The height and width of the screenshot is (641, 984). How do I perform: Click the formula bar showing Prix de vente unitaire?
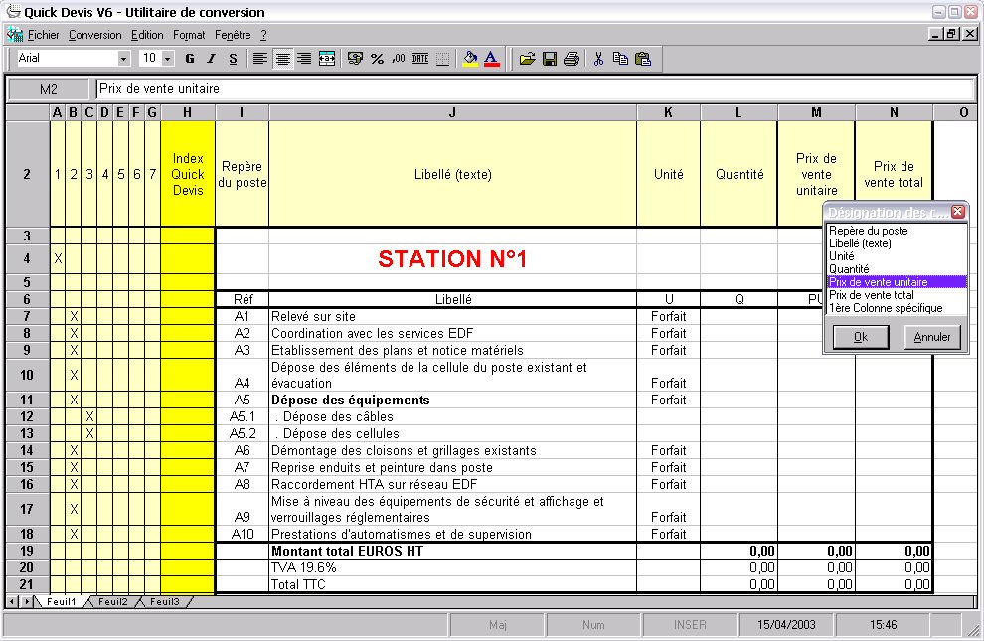(x=535, y=89)
